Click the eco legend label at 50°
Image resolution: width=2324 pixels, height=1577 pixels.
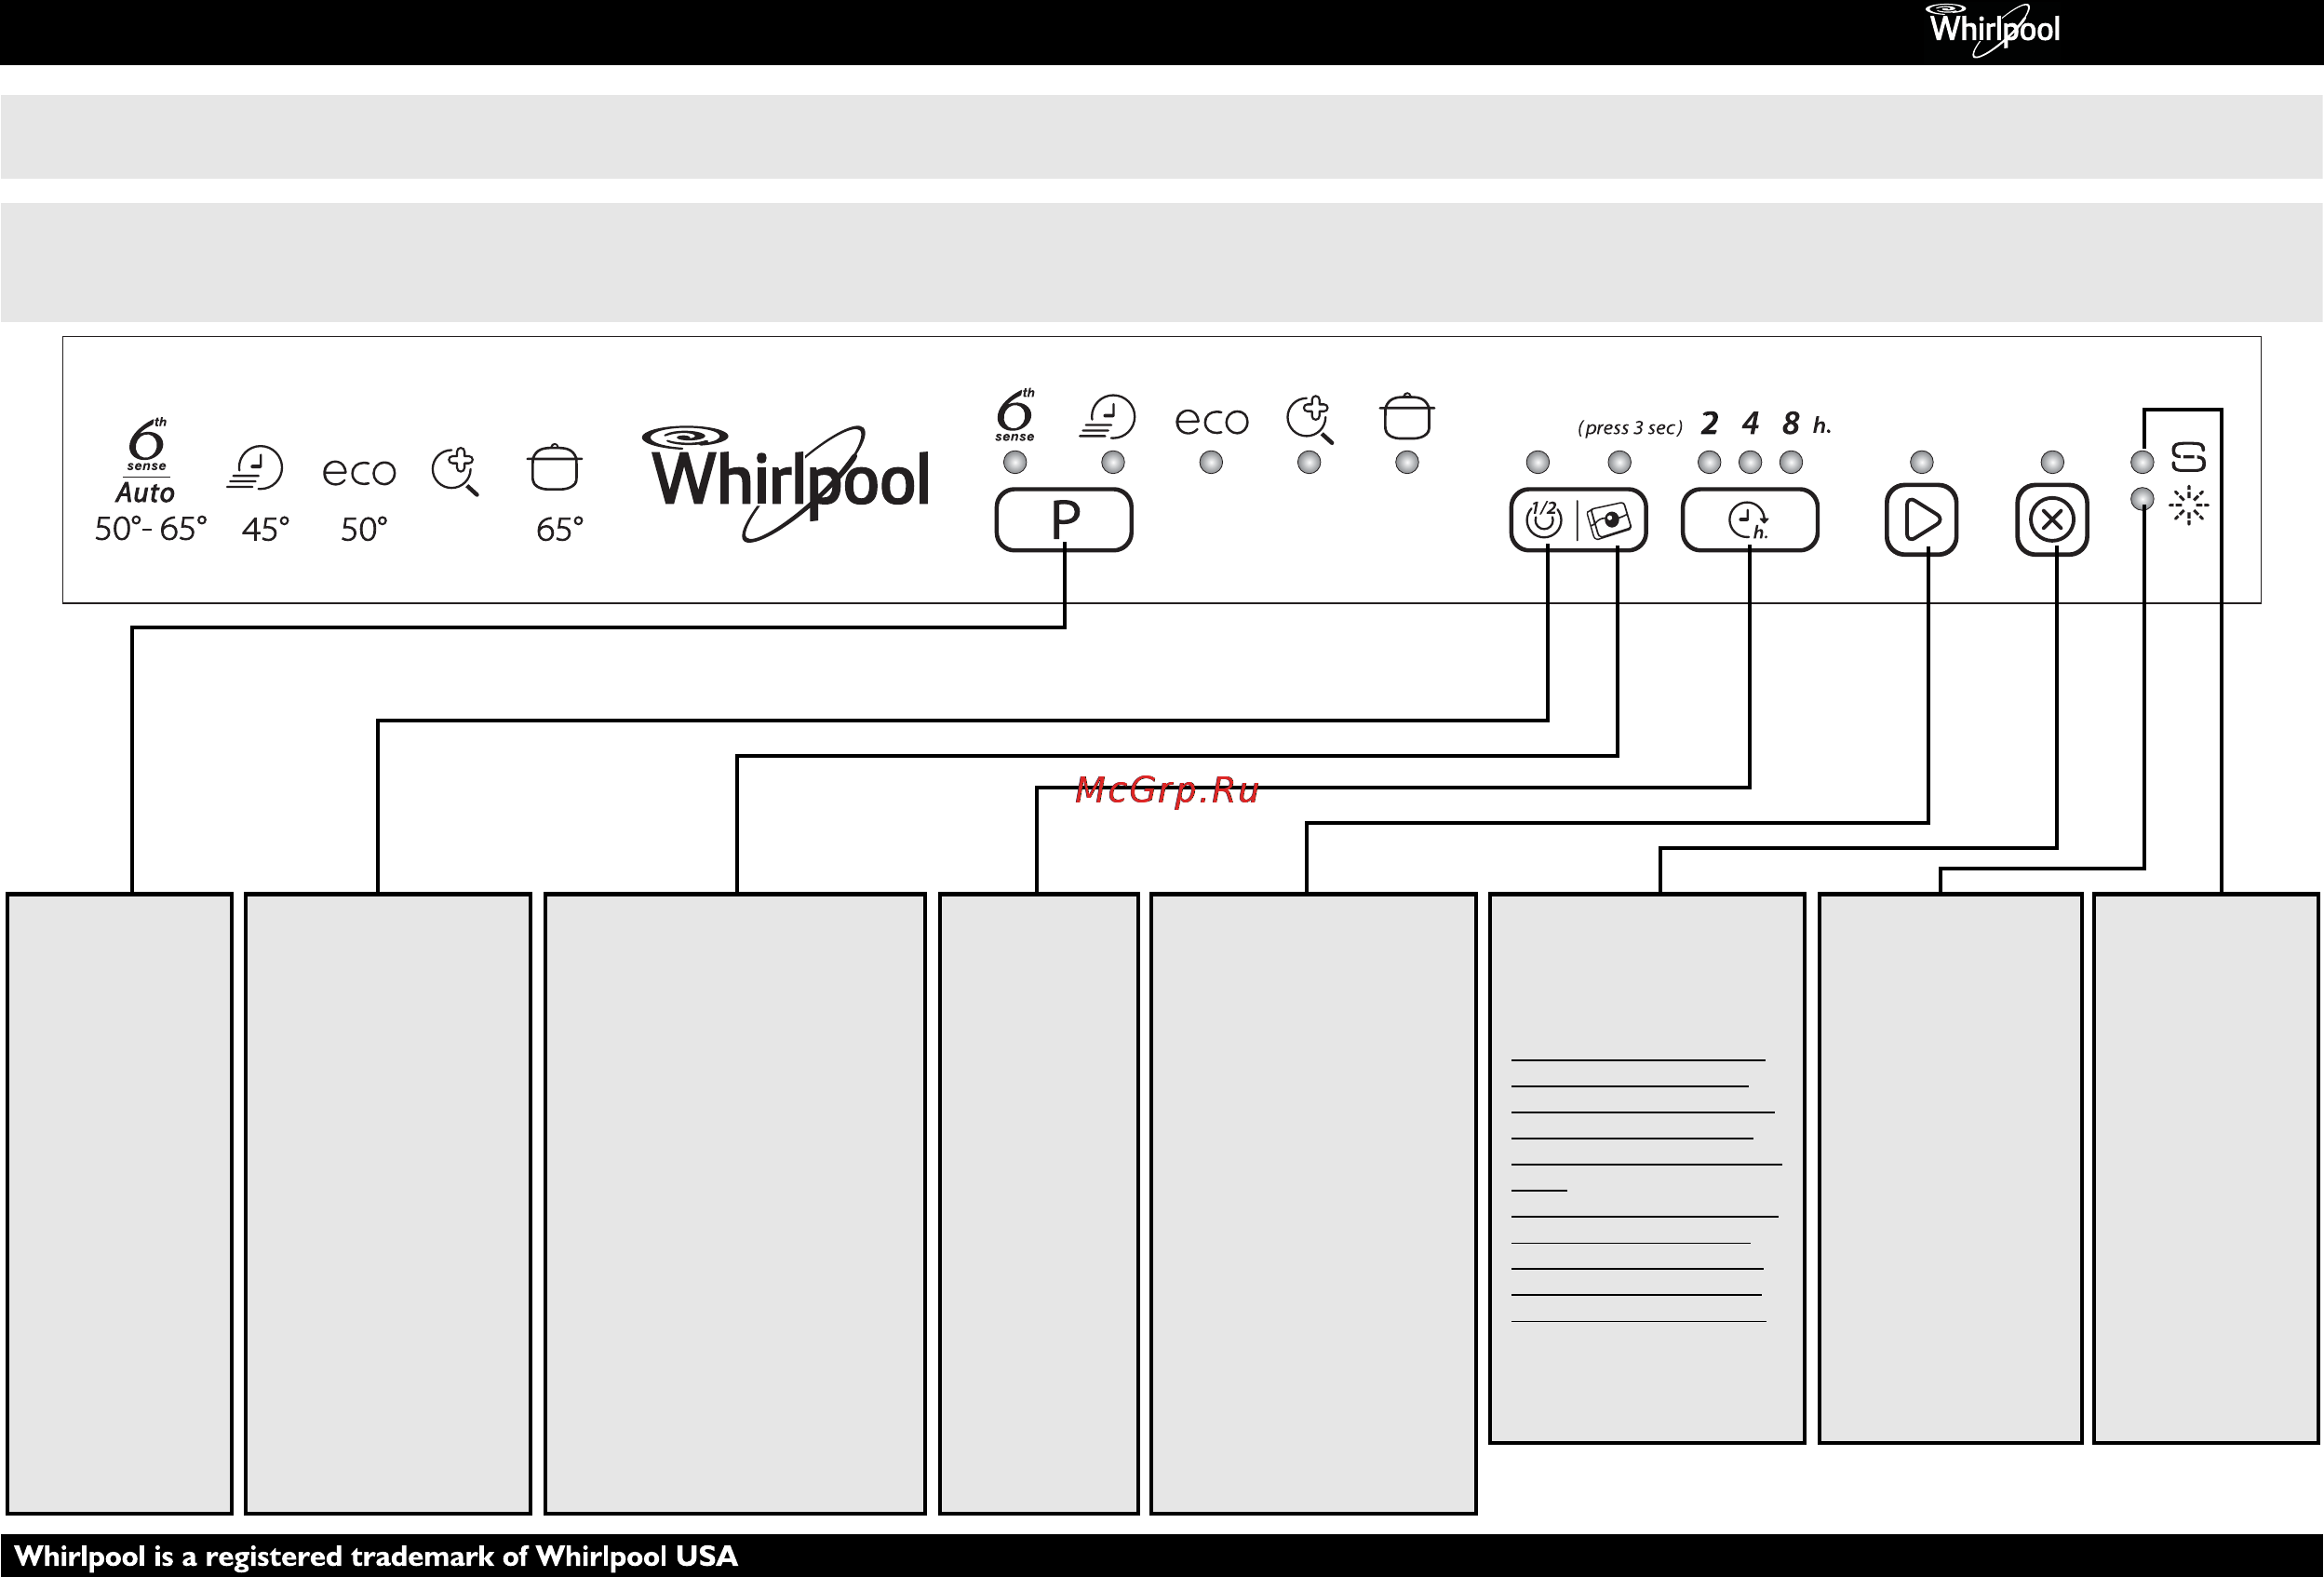[x=359, y=472]
